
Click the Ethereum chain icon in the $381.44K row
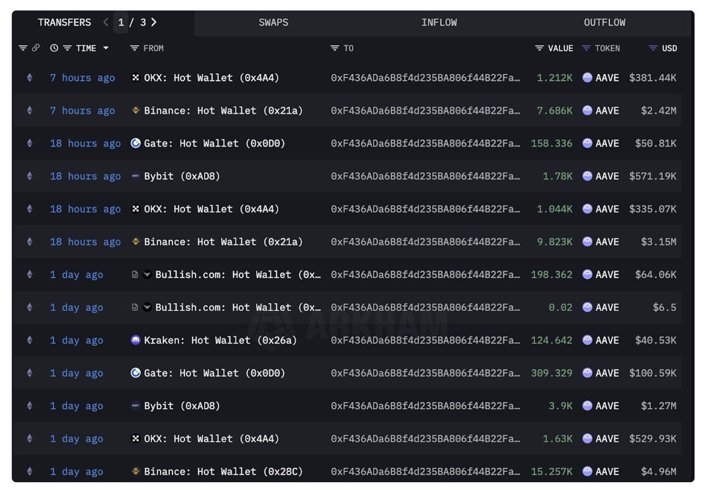coord(30,78)
